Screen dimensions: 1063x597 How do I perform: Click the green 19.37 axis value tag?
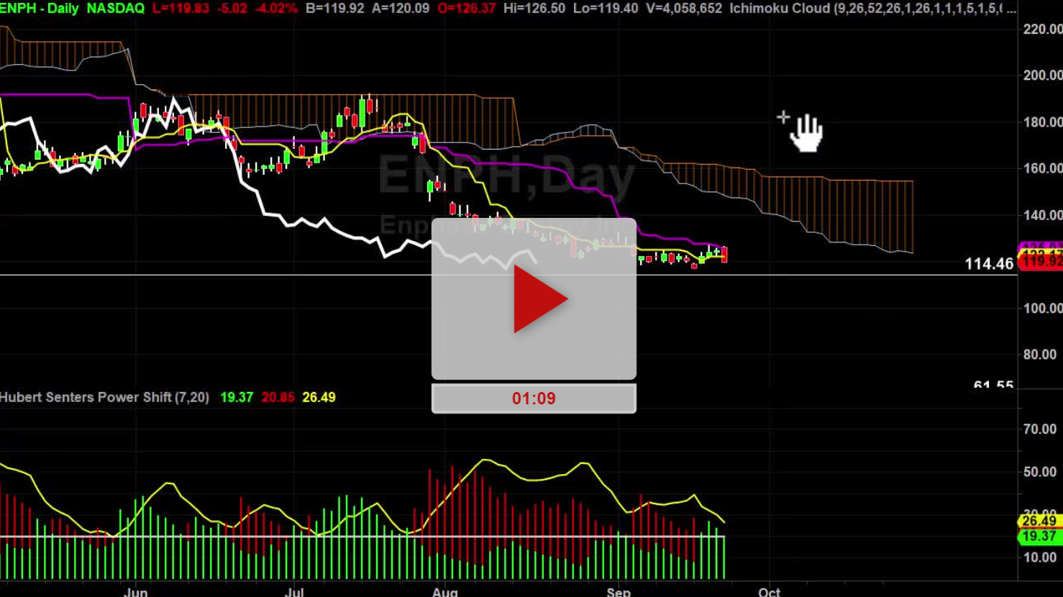pyautogui.click(x=1039, y=536)
